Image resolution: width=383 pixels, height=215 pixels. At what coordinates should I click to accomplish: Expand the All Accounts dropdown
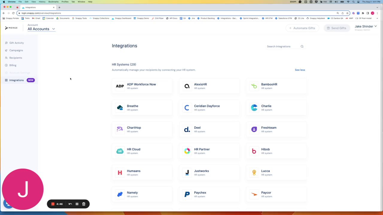pyautogui.click(x=41, y=29)
